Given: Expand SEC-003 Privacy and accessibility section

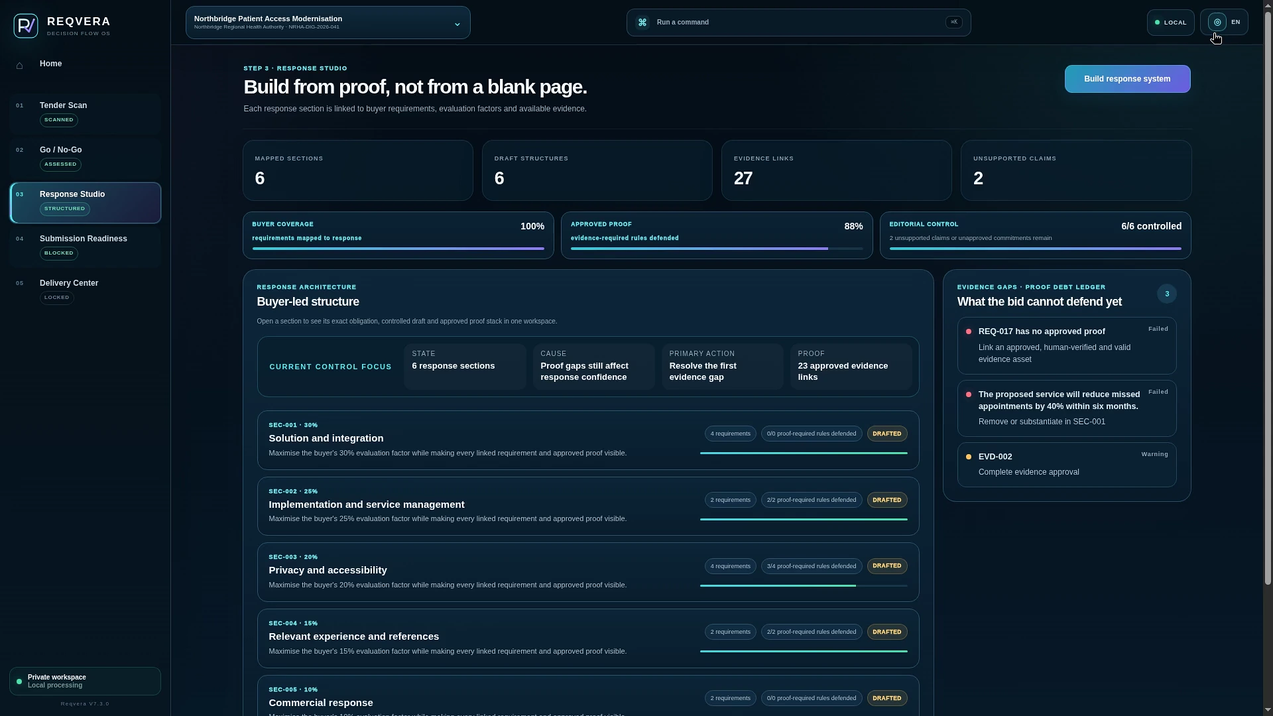Looking at the screenshot, I should [x=588, y=572].
